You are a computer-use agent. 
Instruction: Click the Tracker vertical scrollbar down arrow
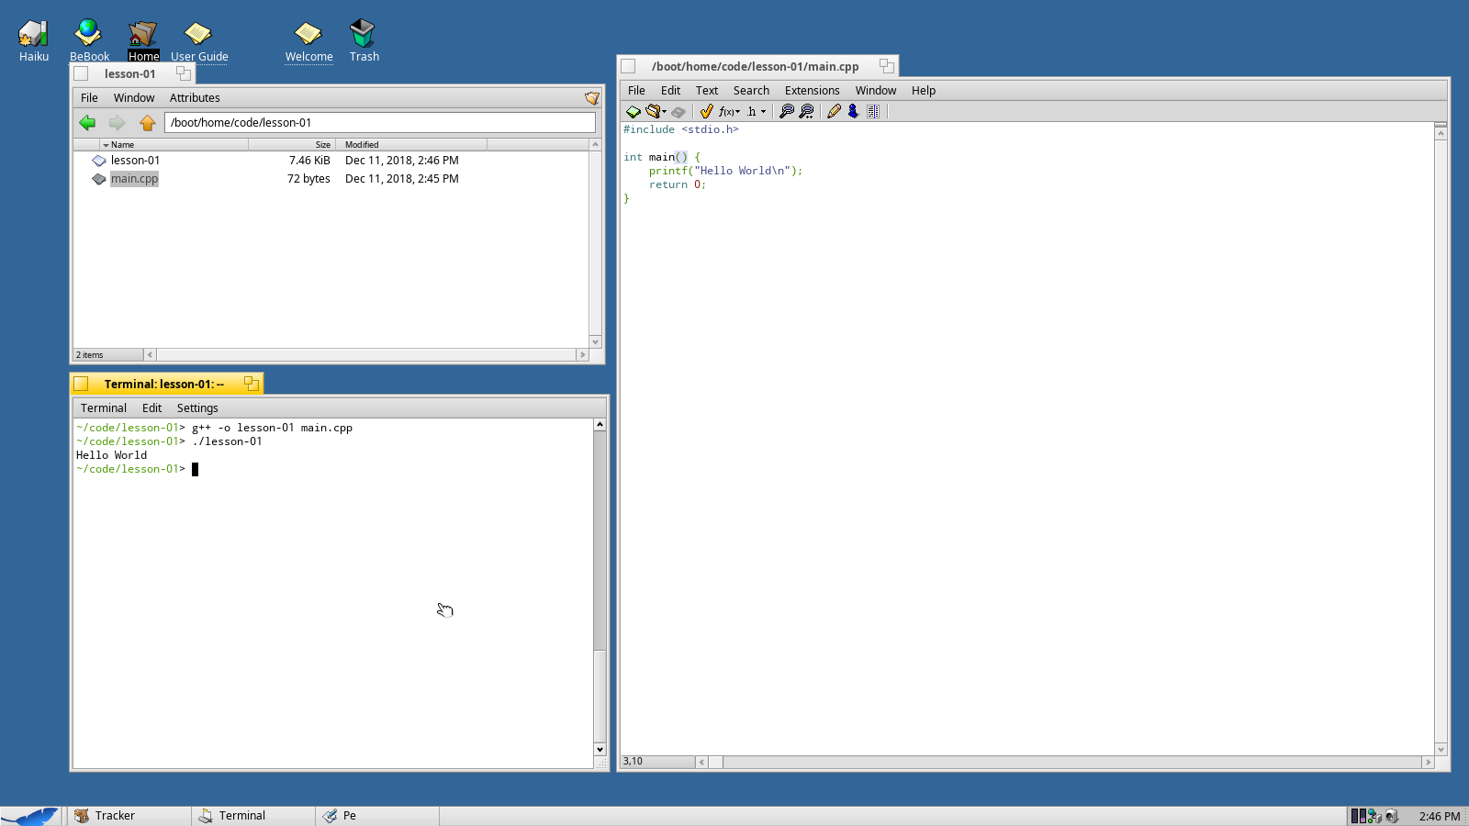click(595, 341)
